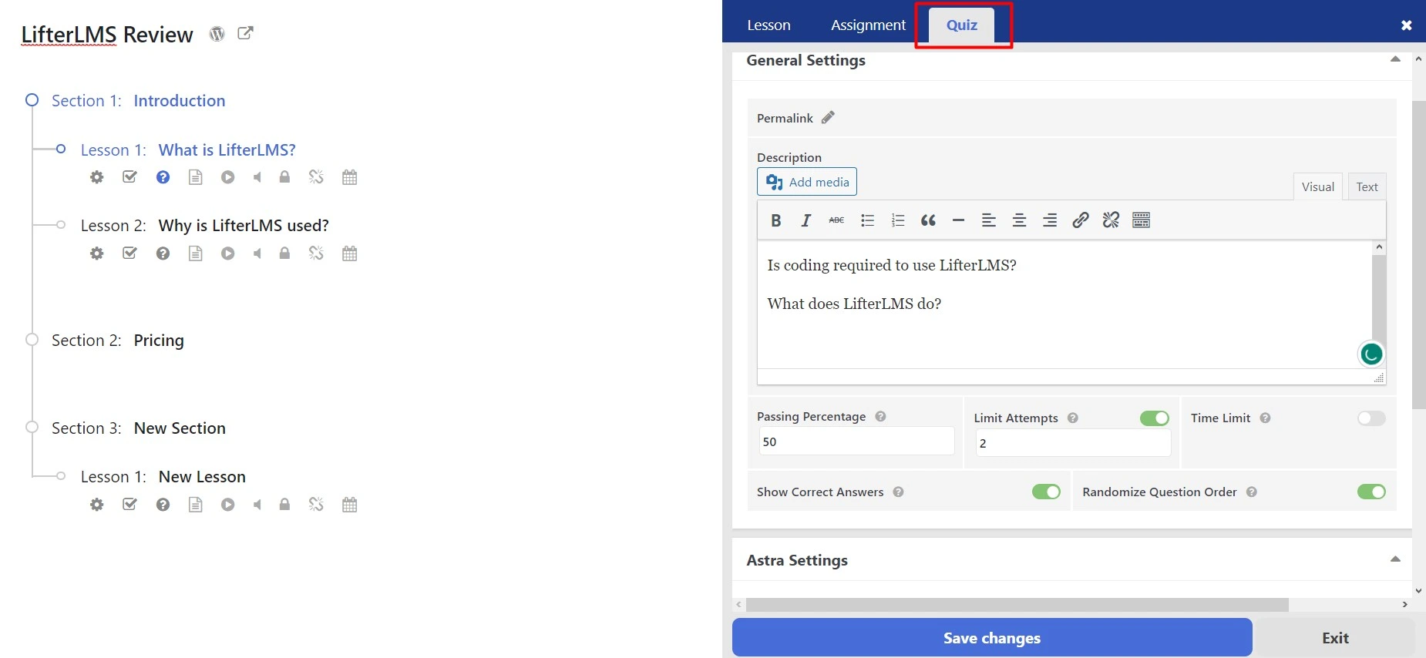Open assignment icon for What is LifterLMS lesson

(129, 177)
